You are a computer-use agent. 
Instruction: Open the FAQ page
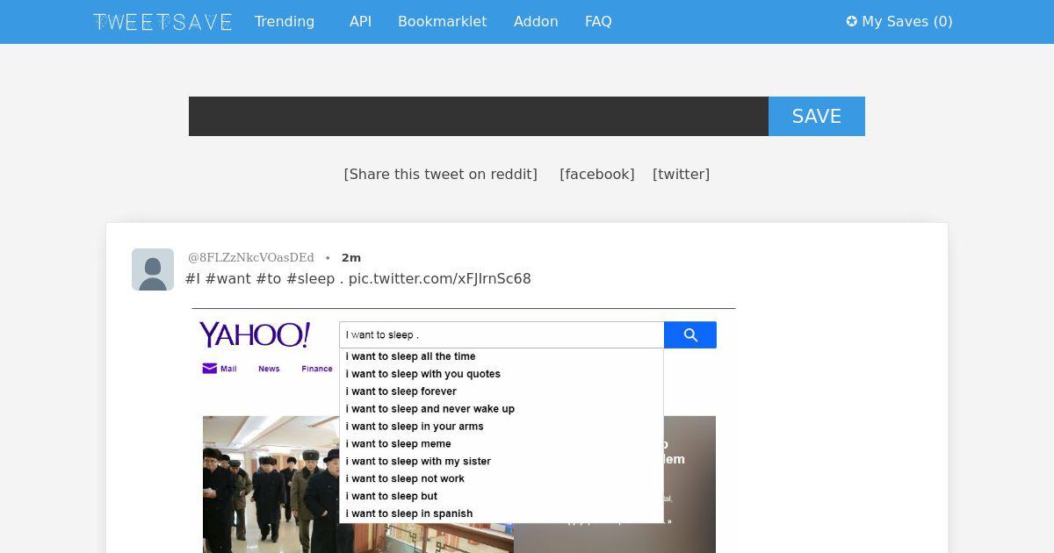[598, 22]
